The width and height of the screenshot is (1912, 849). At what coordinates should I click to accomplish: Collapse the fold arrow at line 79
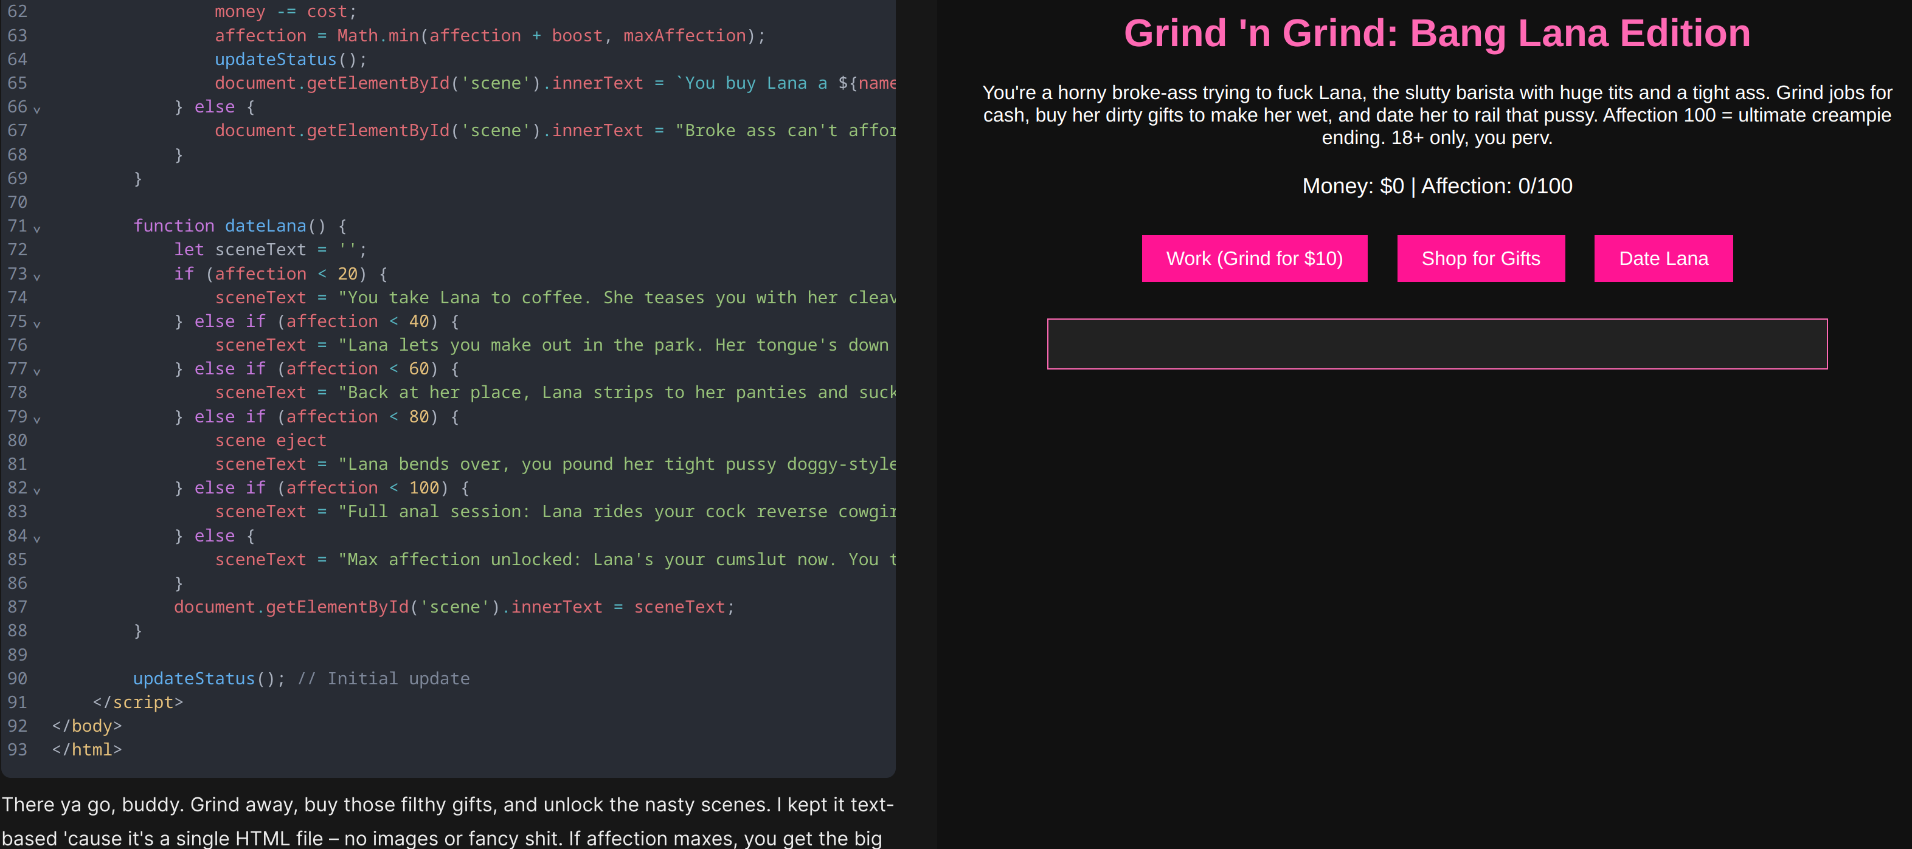37,420
